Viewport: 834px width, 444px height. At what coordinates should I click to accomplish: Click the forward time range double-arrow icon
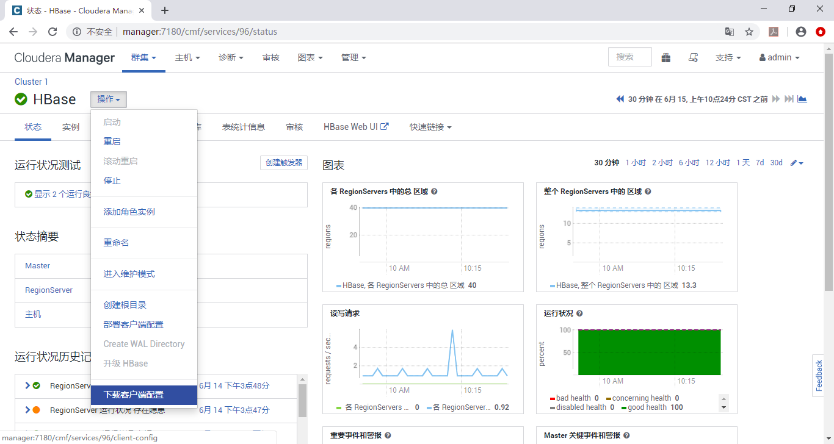776,99
